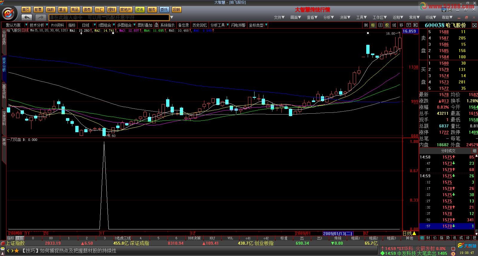The height and width of the screenshot is (256, 478).
Task: Select the 老虎三线 indicator tab
Action: [x=123, y=238]
